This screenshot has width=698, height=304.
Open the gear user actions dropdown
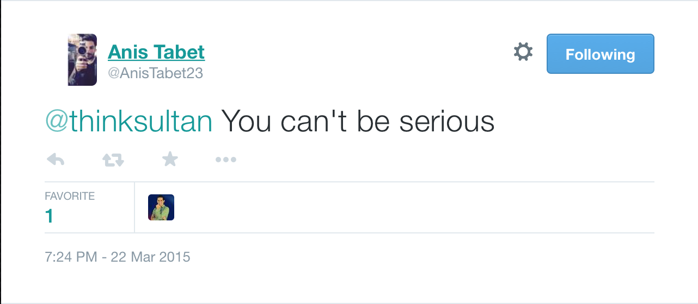(x=523, y=53)
